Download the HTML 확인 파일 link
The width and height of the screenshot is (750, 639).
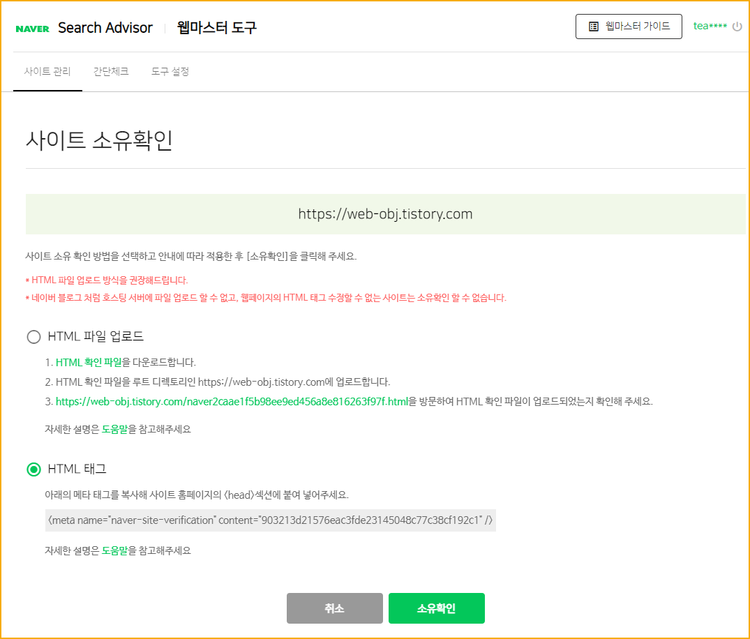(x=89, y=363)
